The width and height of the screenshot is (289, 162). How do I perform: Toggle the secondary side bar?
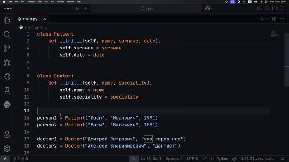click(x=282, y=9)
